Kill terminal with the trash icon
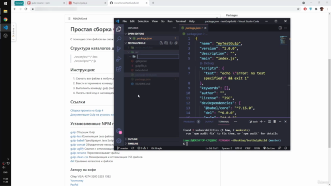The image size is (331, 186). (275, 121)
